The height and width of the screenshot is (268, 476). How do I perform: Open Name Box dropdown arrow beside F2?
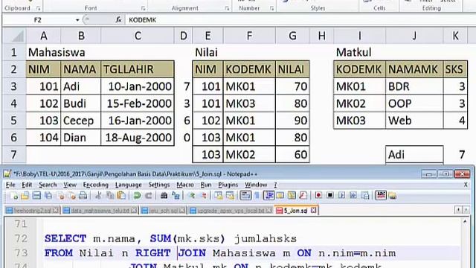coord(77,20)
